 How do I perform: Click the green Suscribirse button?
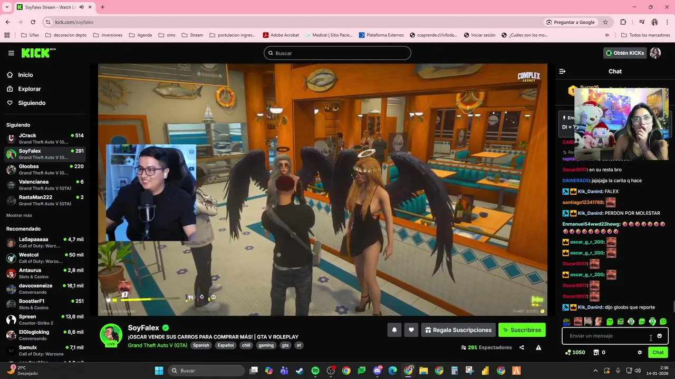[522, 330]
